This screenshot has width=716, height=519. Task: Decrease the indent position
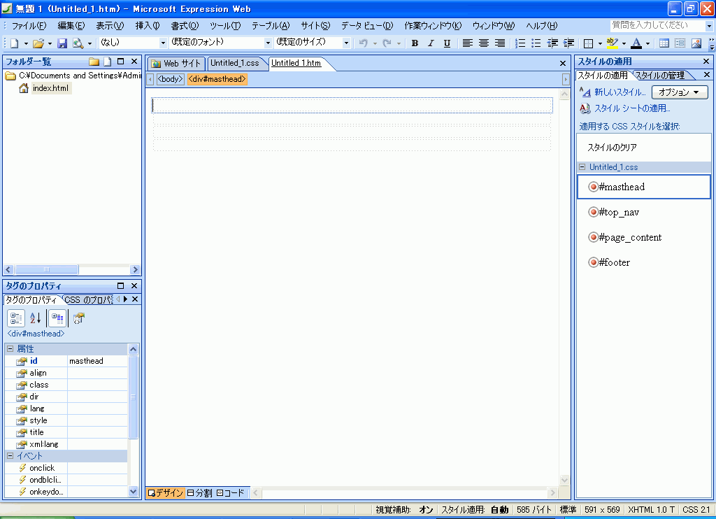552,43
